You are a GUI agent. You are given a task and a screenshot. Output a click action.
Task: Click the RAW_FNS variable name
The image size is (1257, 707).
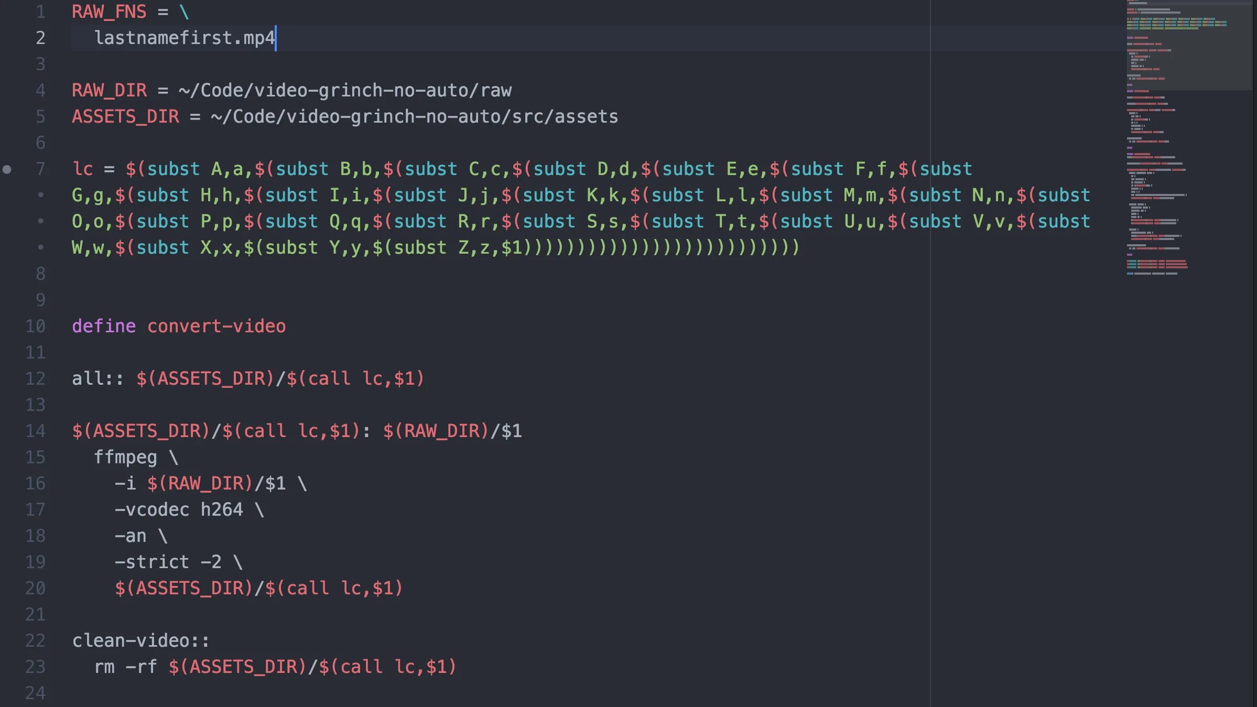[x=109, y=12]
